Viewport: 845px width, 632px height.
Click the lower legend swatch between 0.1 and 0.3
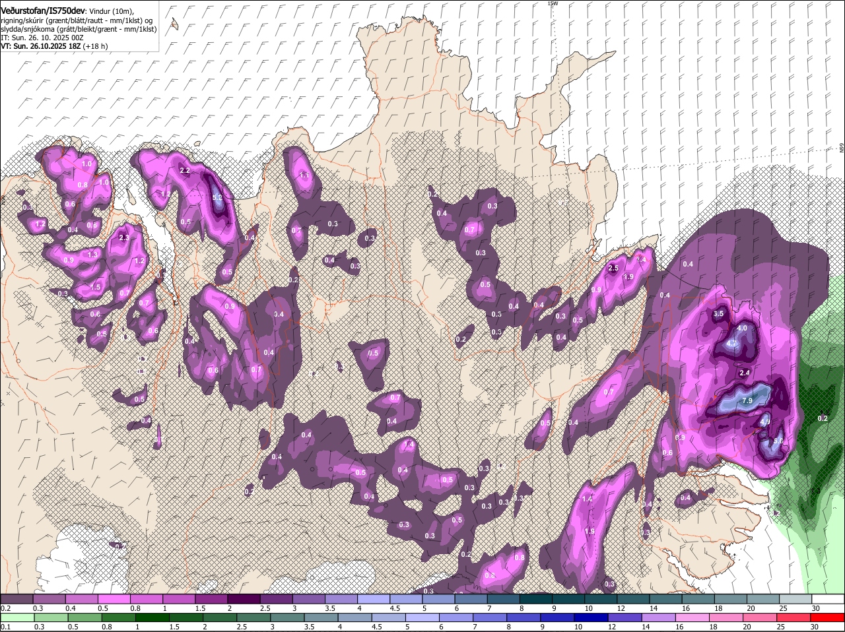tap(18, 617)
